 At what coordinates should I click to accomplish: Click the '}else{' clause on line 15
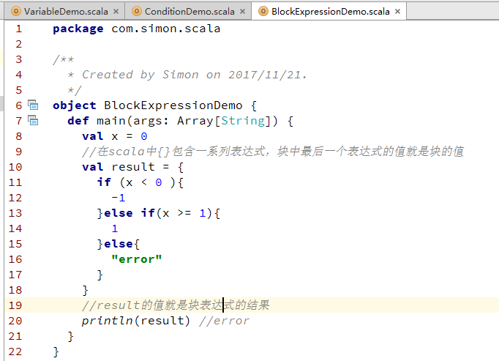tap(119, 244)
